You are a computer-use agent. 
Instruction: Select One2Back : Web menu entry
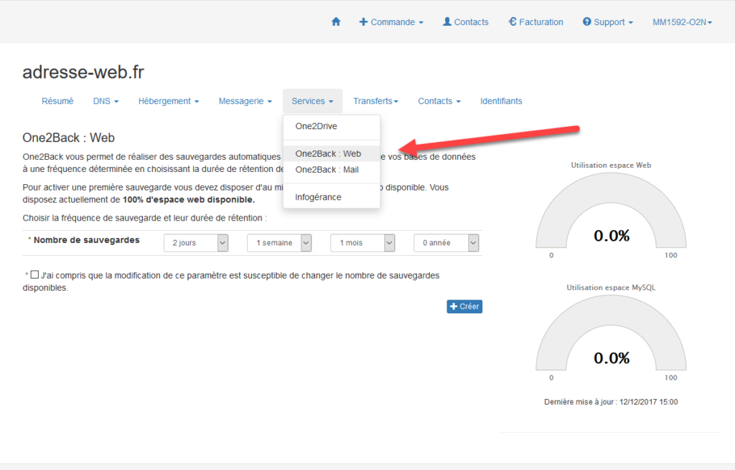click(332, 154)
